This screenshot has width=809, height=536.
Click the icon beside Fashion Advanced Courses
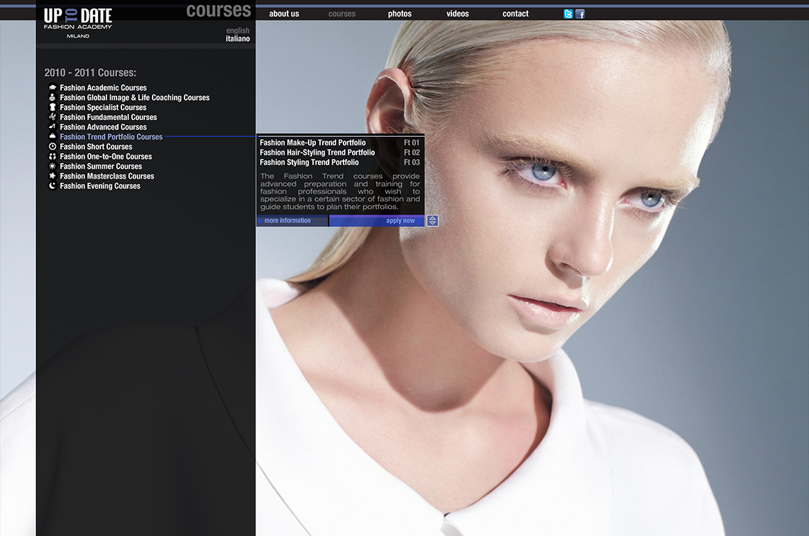point(52,126)
